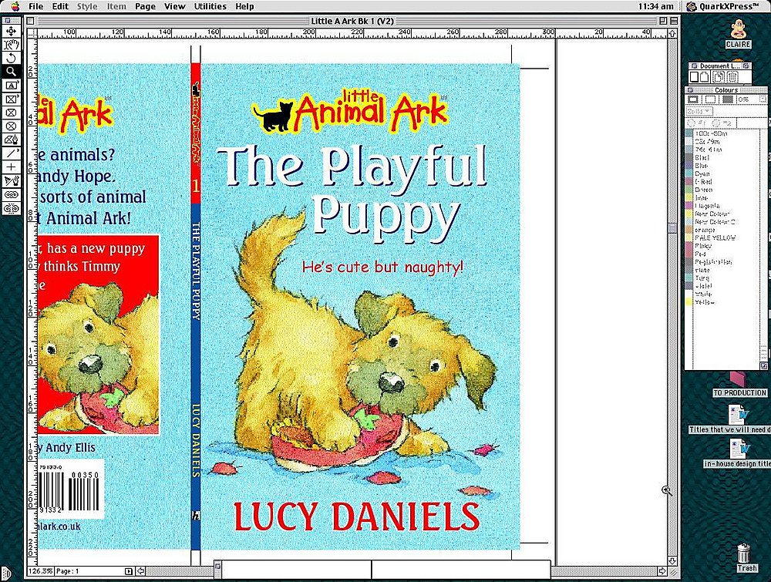Click the vertical scrollbar thumb of document
This screenshot has height=582, width=771.
(672, 228)
